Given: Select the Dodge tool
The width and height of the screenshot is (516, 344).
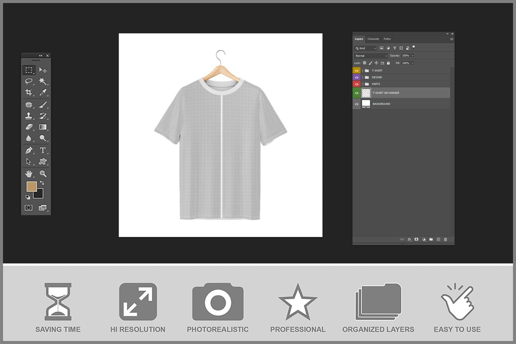Looking at the screenshot, I should click(x=43, y=138).
